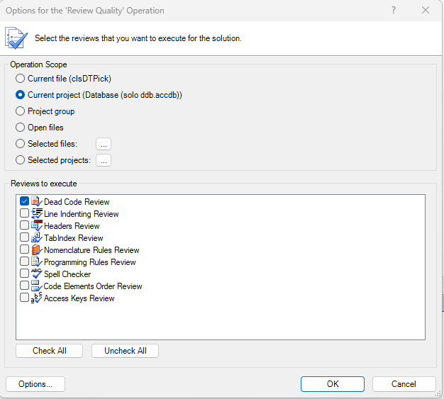Click the Access Keys Review icon
This screenshot has height=399, width=444.
[x=36, y=298]
